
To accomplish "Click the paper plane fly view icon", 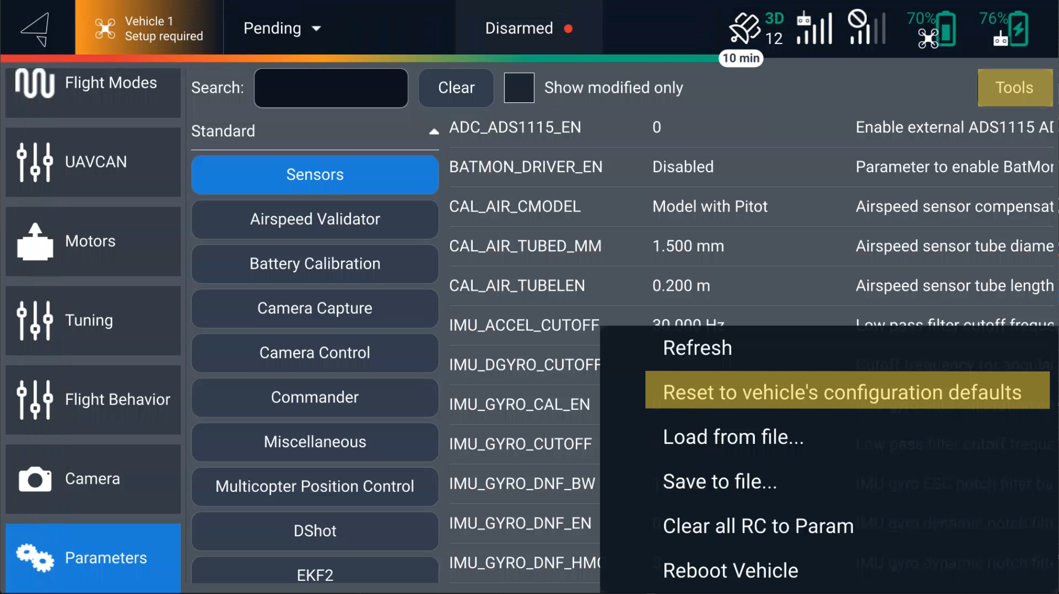I will (x=36, y=28).
